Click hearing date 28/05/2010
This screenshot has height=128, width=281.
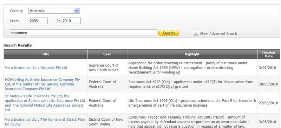point(268,84)
